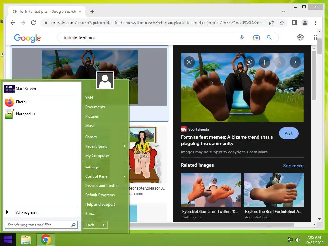Image resolution: width=328 pixels, height=246 pixels.
Task: Click the Chrome forward arrow button
Action: [x=23, y=23]
